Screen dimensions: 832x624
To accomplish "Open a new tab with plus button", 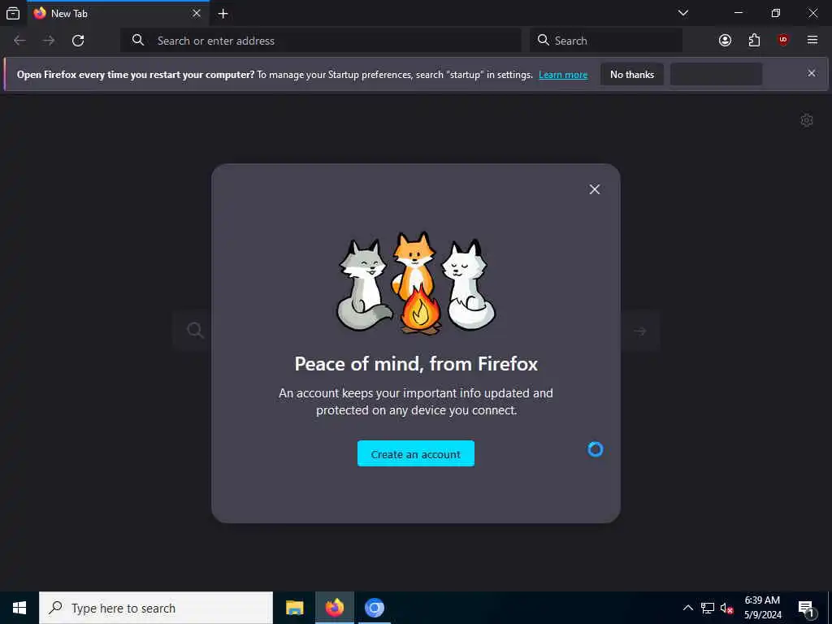I will click(223, 13).
